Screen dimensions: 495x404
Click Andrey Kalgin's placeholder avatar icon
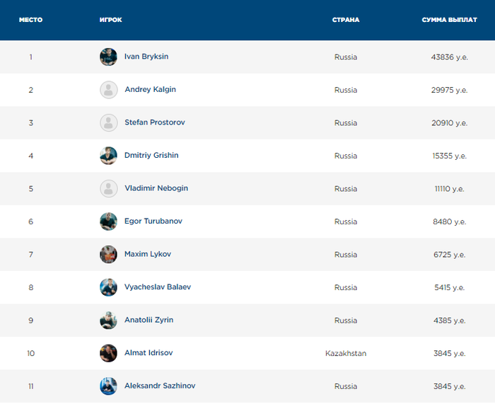click(108, 90)
